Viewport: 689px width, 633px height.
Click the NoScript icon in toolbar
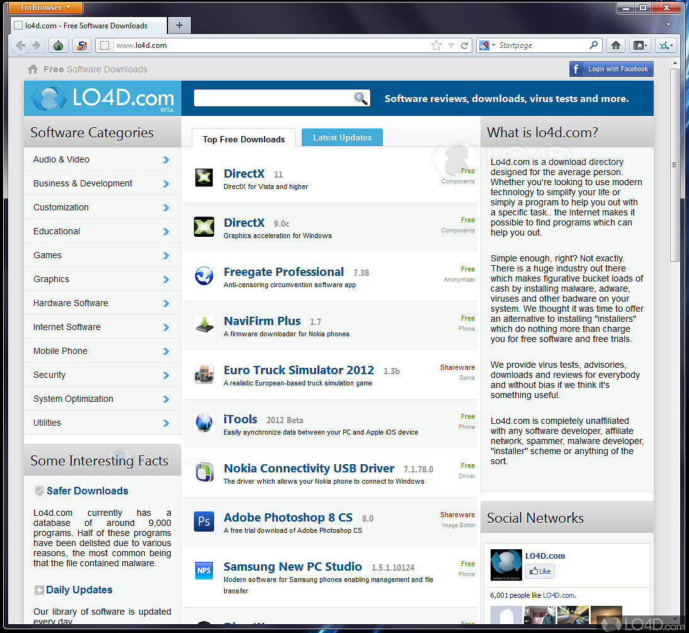[x=81, y=45]
